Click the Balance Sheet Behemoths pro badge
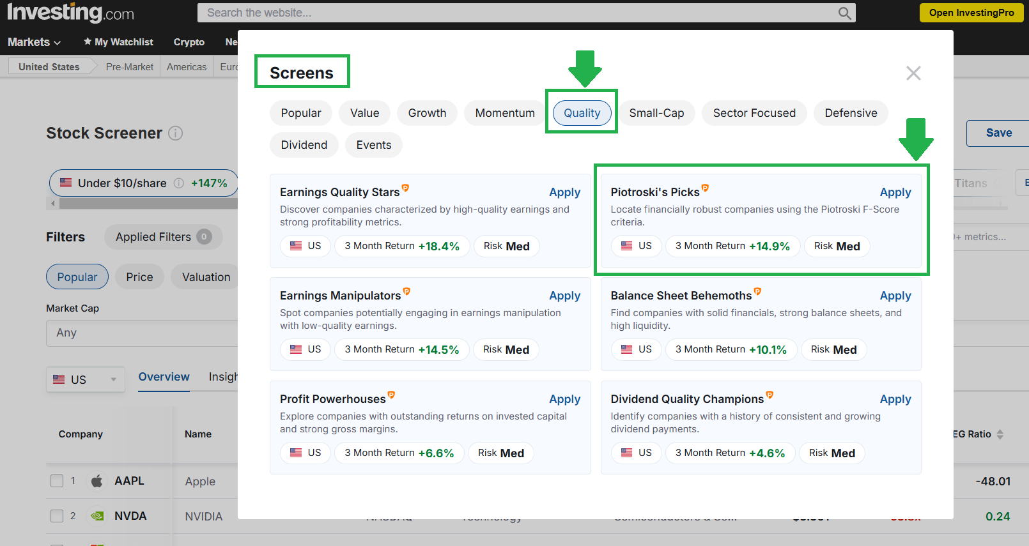Image resolution: width=1029 pixels, height=546 pixels. click(757, 291)
